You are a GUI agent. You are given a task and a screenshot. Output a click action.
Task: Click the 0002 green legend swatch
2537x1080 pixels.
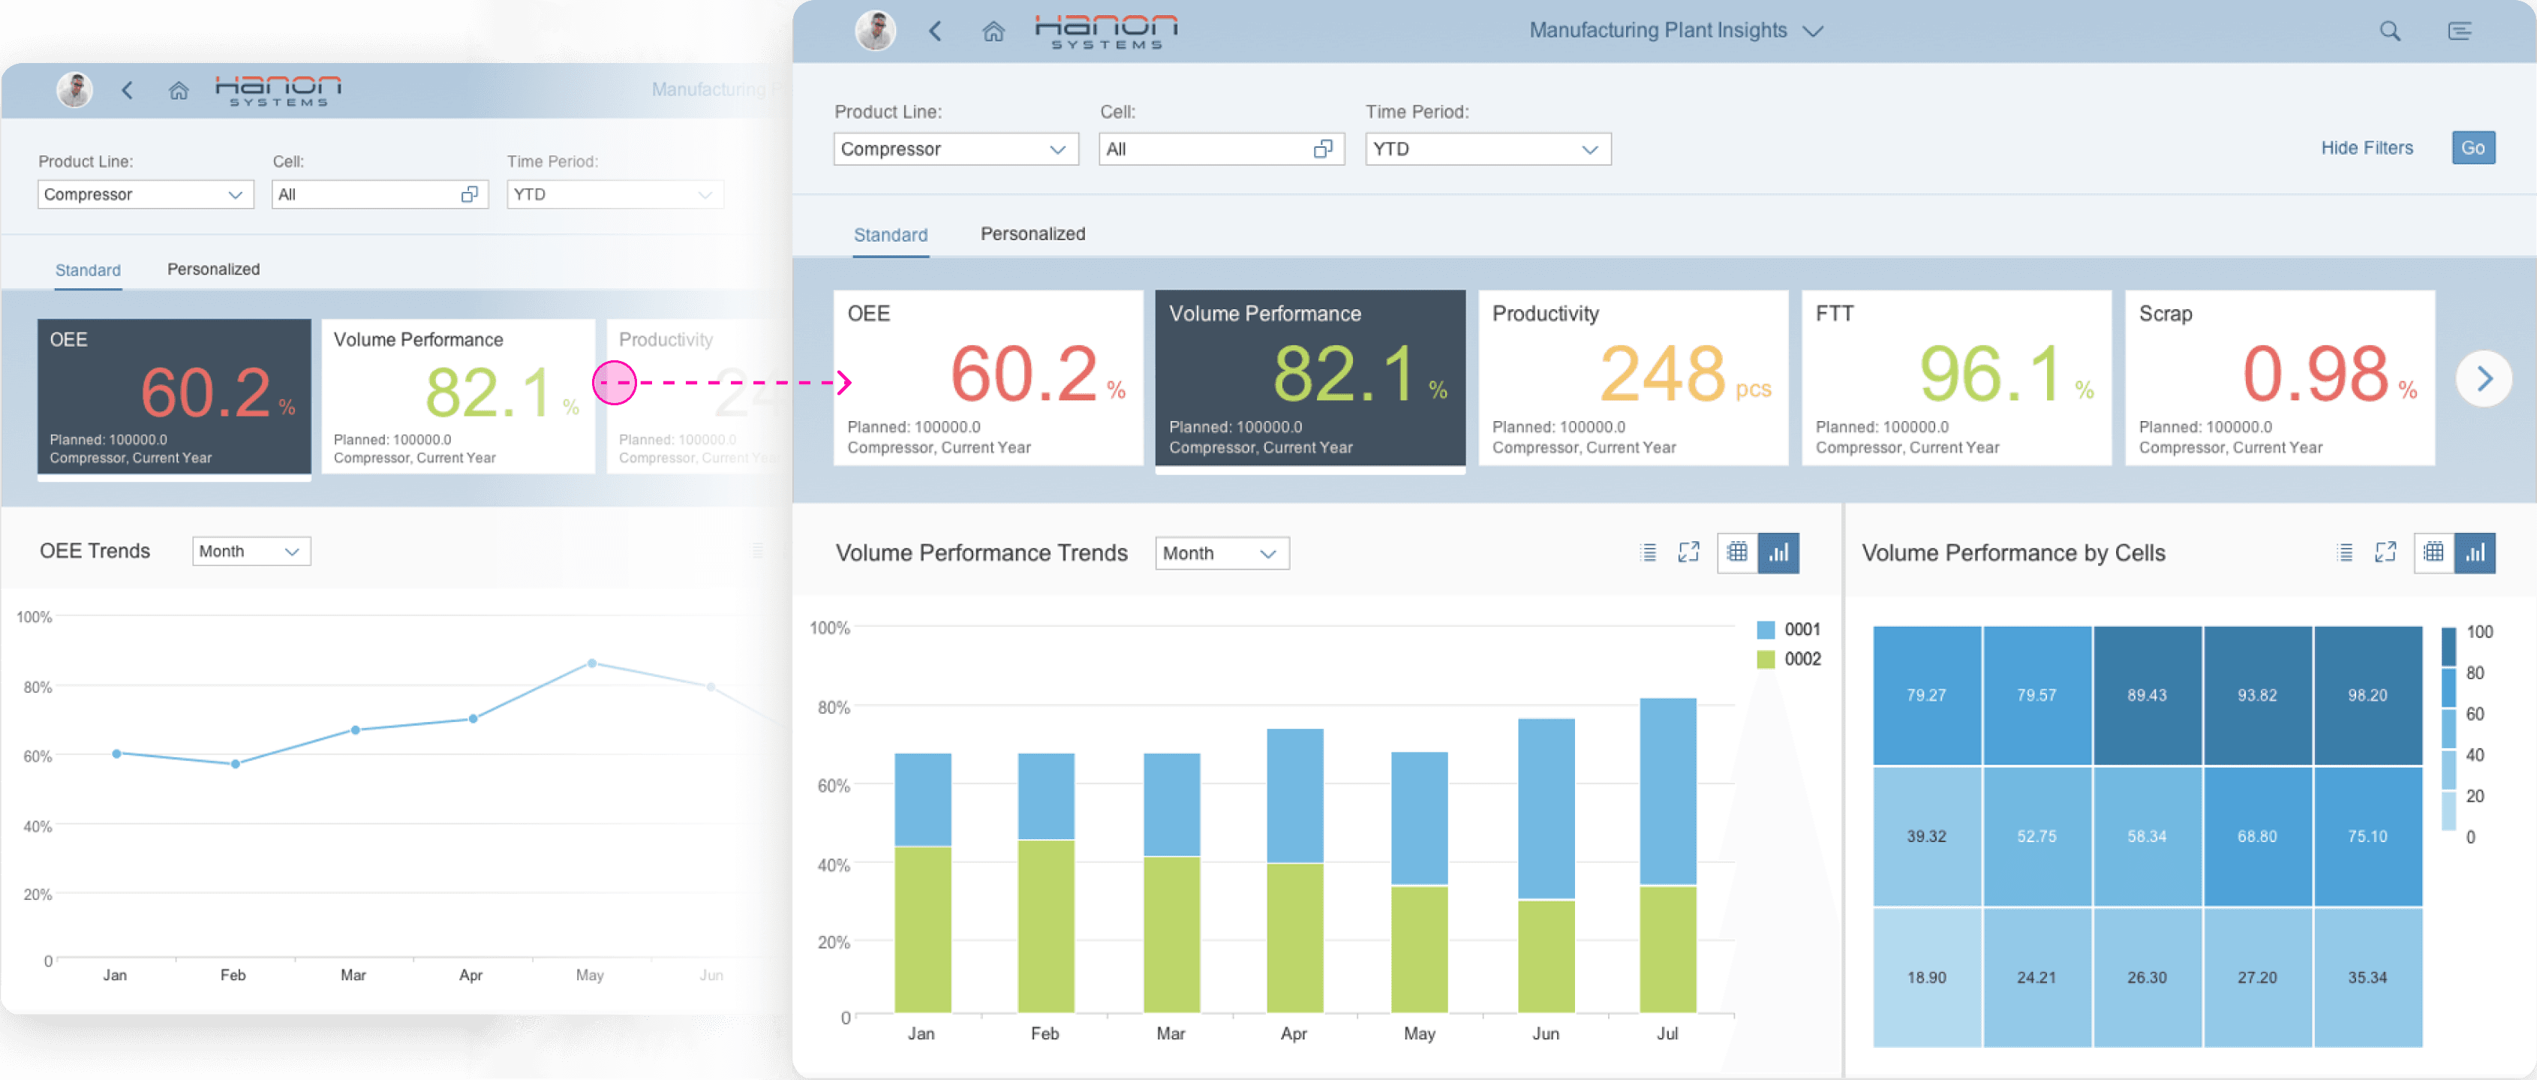[1765, 659]
